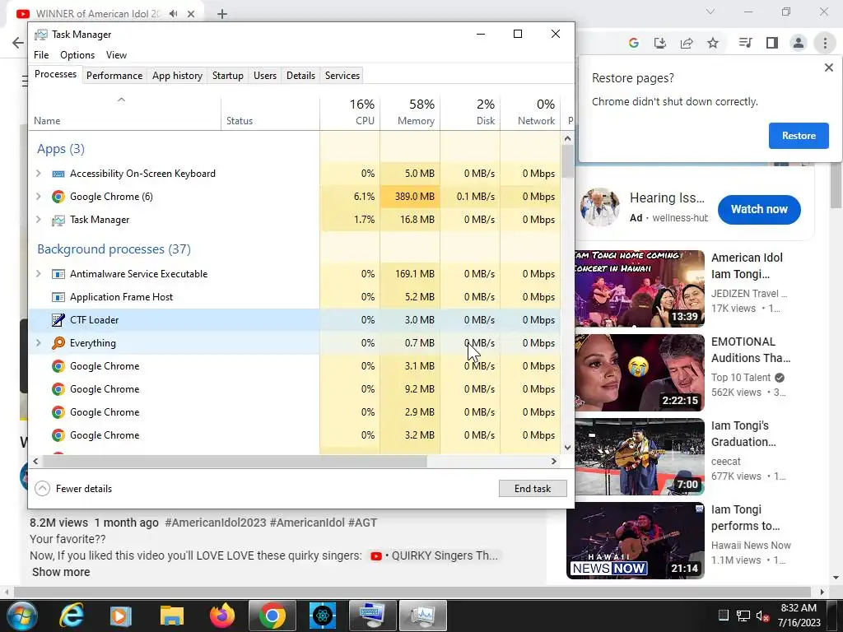Switch to the App history tab
843x632 pixels.
point(178,76)
